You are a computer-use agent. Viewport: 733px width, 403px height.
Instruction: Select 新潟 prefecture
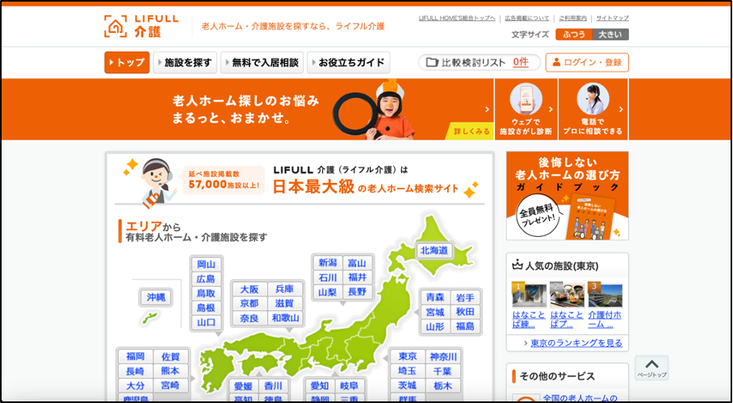pos(328,263)
